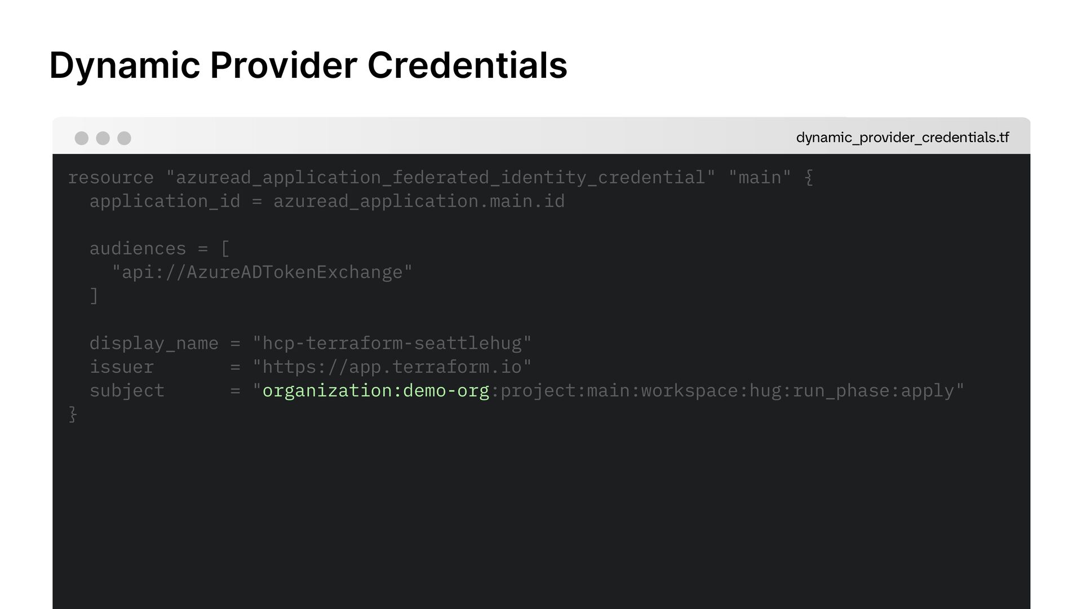Click the first gray window dot
The height and width of the screenshot is (609, 1082).
81,138
